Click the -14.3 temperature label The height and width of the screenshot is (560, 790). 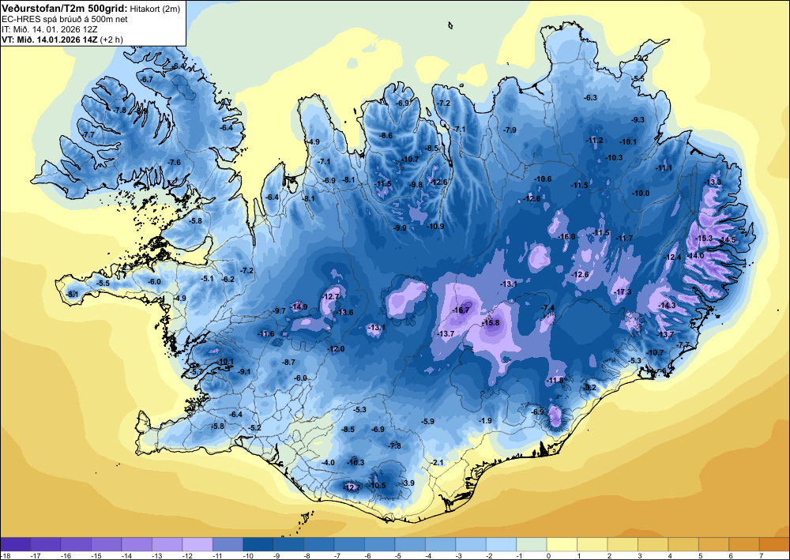(668, 306)
